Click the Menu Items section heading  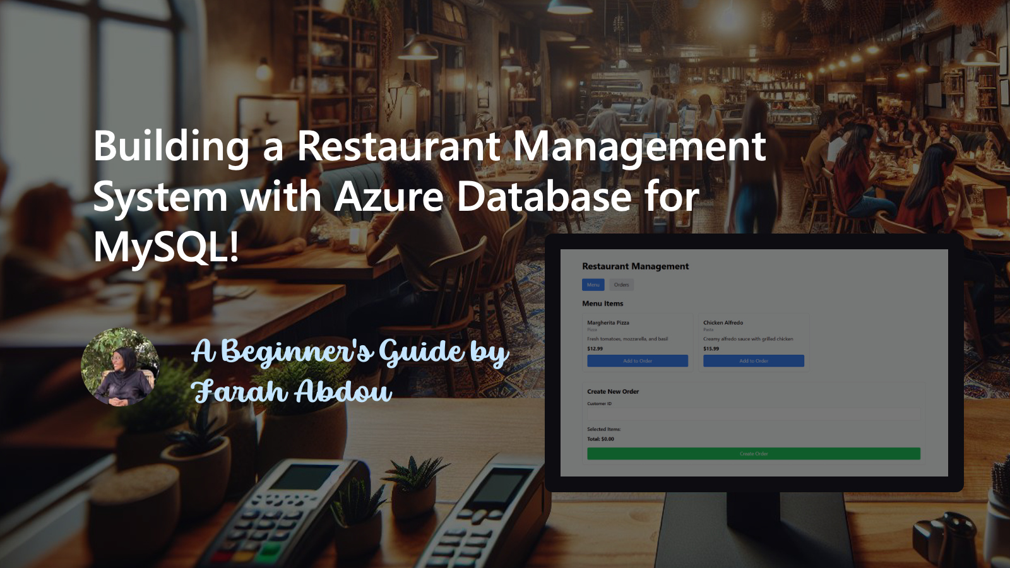[603, 304]
